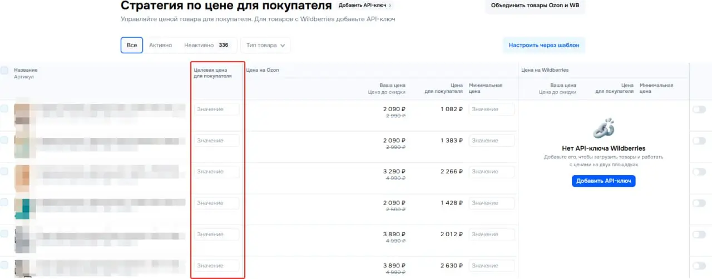Switch to the 'Активно' tab
Viewport: 712px width, 279px height.
pos(160,45)
